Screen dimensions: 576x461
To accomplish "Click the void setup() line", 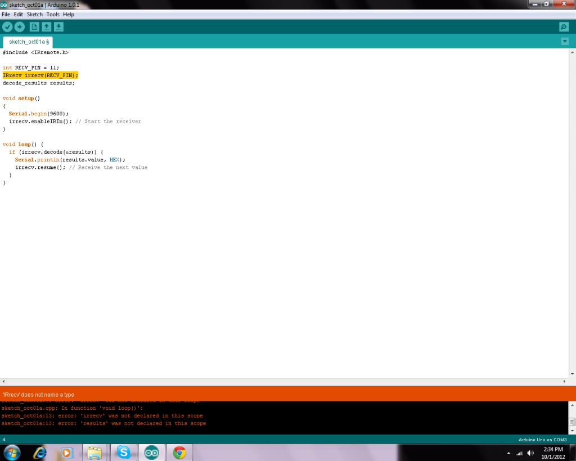I will tap(21, 99).
